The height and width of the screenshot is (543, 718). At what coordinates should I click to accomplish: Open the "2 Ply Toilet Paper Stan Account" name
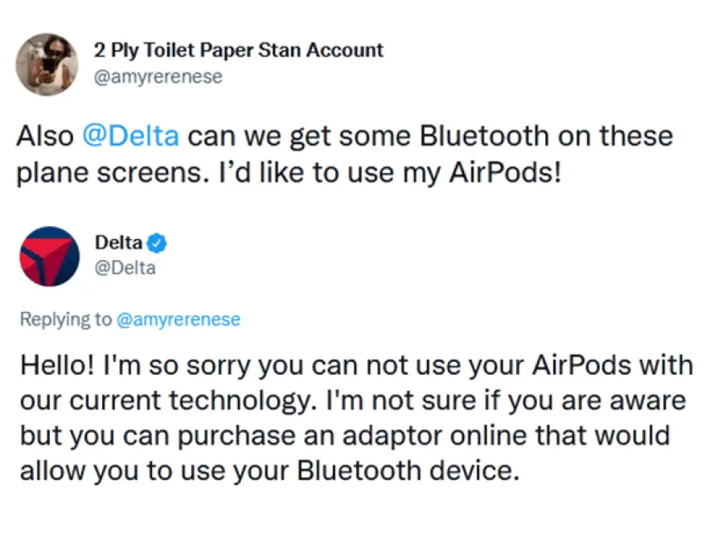point(239,51)
